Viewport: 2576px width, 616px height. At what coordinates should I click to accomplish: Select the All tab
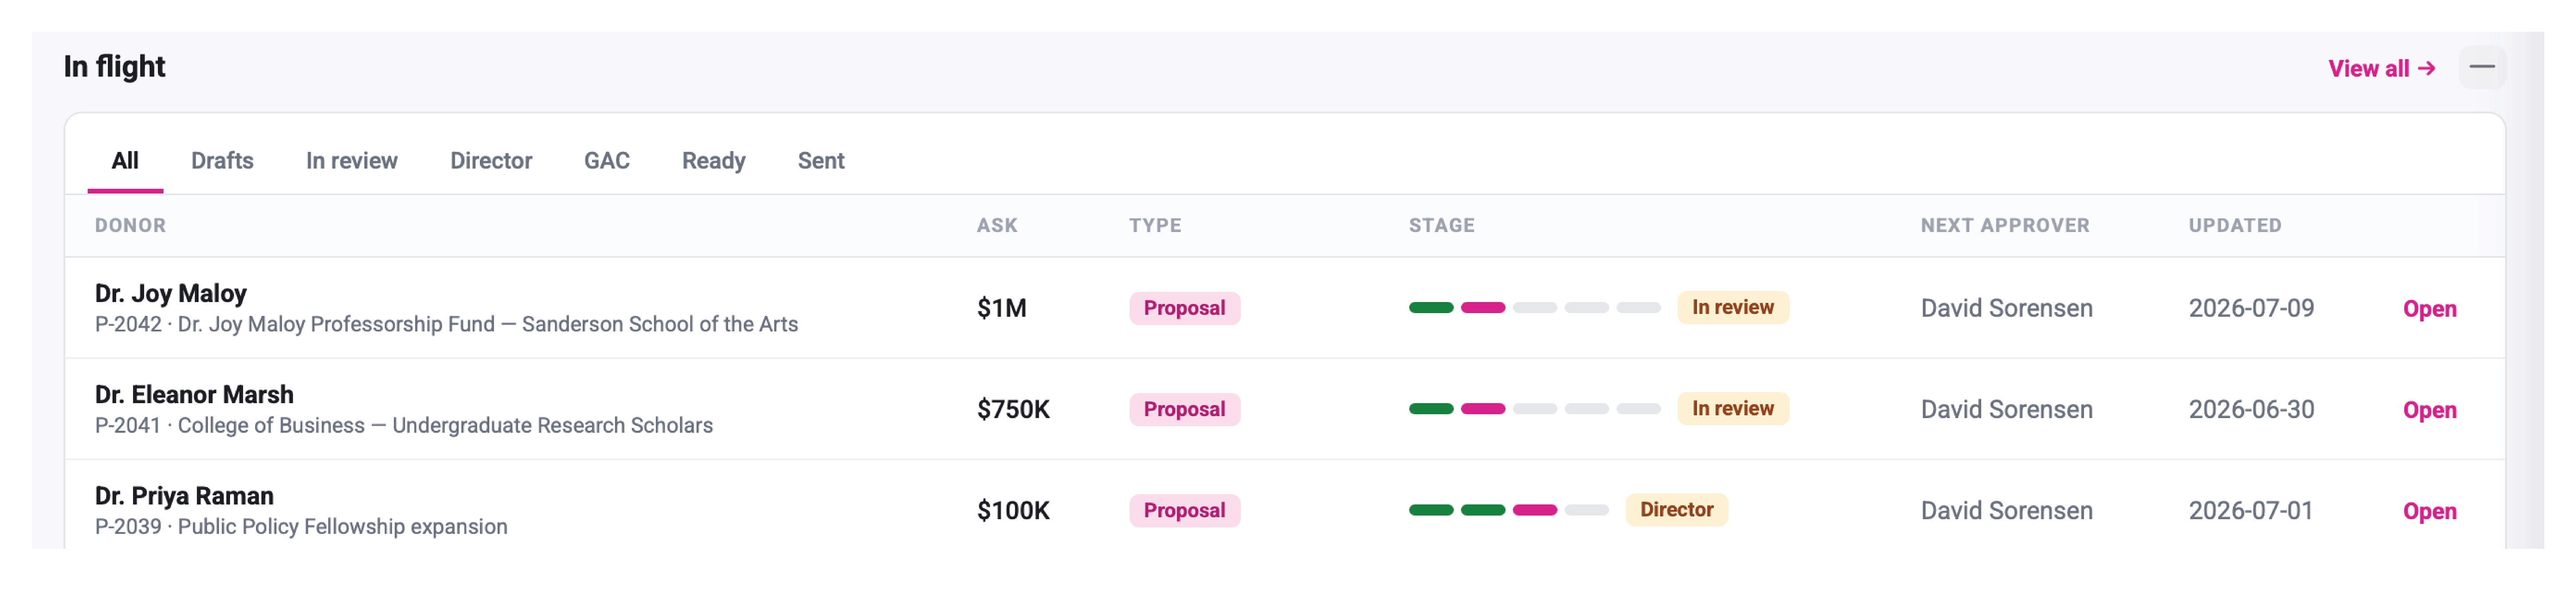point(125,161)
